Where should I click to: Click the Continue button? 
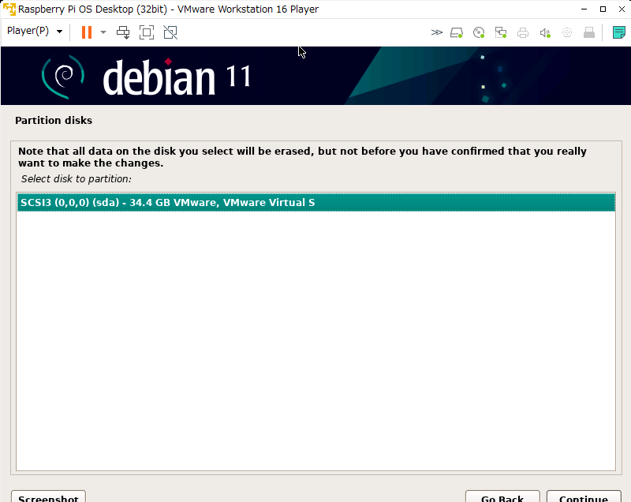(584, 496)
